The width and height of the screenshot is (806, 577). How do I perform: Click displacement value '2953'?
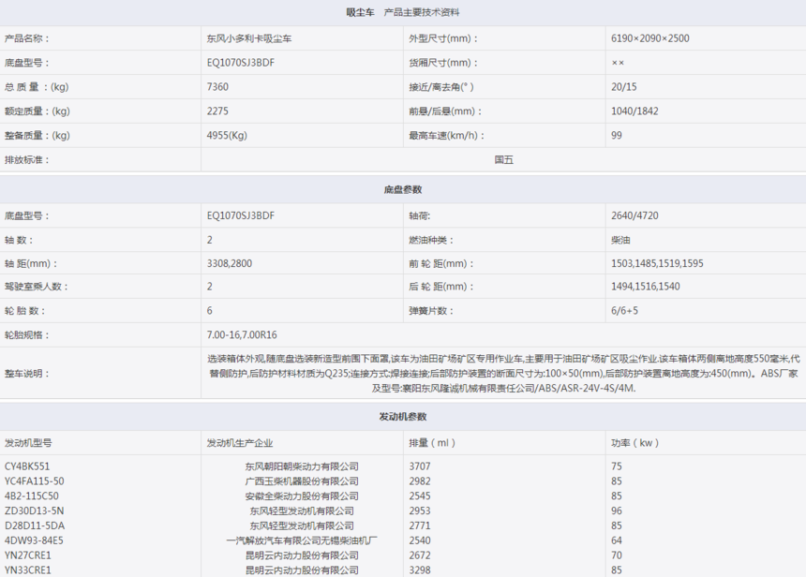(420, 511)
